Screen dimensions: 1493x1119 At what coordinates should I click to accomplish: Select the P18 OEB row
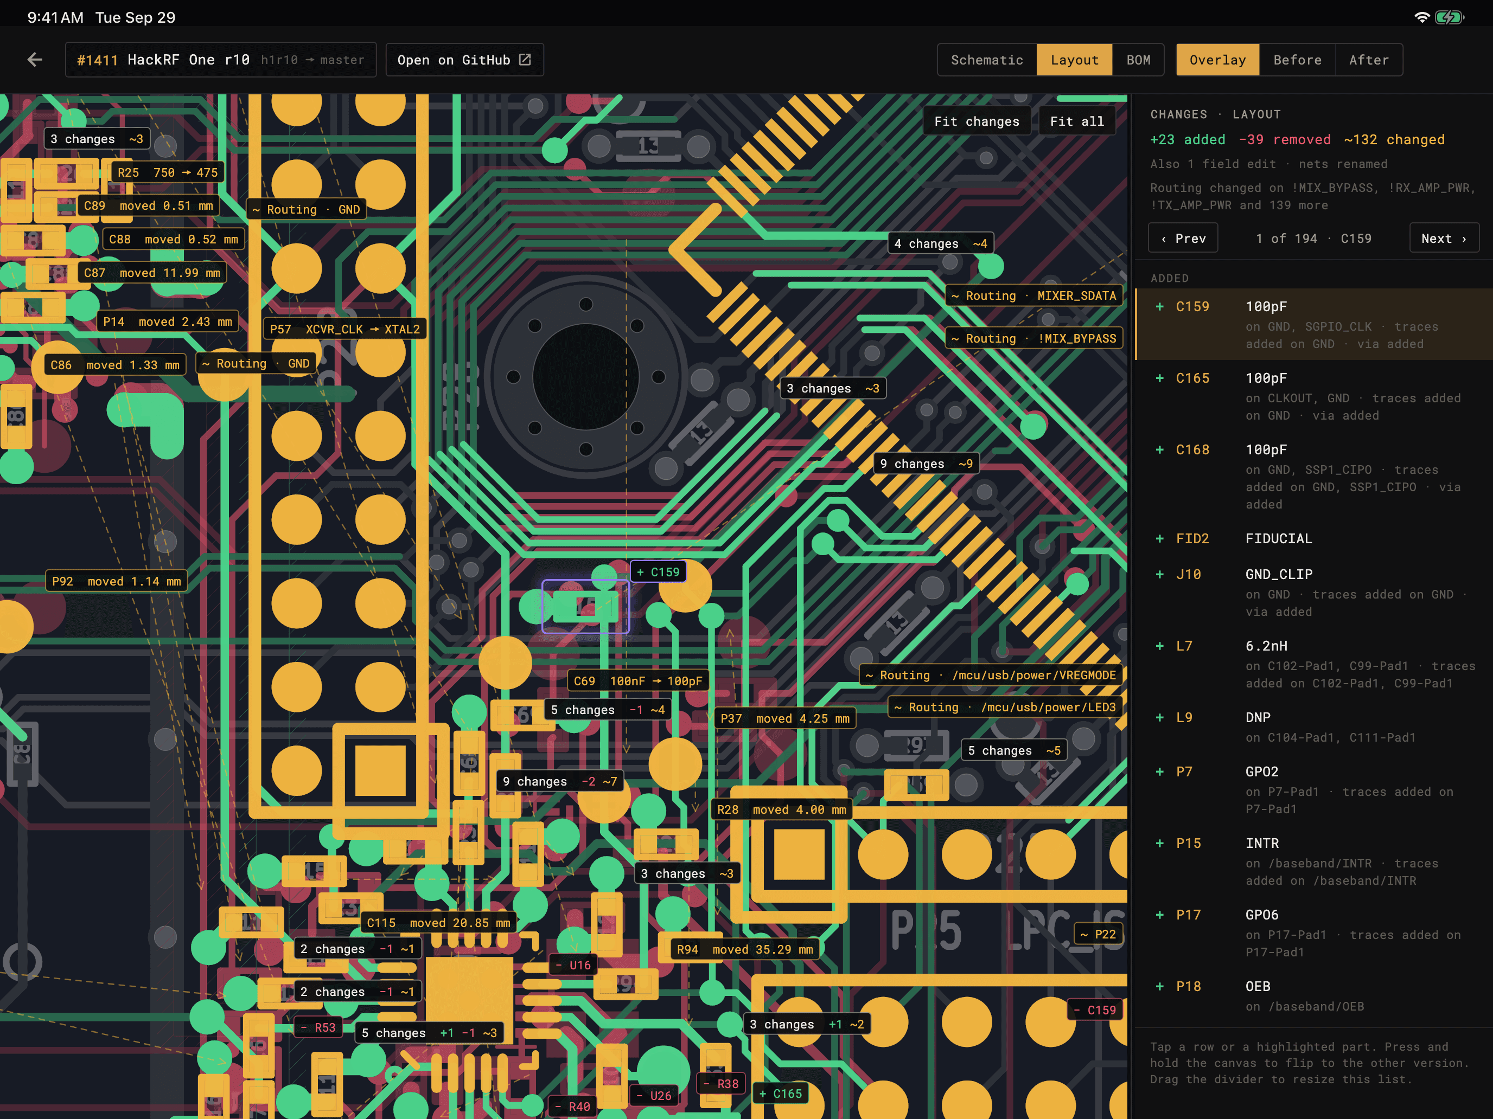pos(1314,995)
